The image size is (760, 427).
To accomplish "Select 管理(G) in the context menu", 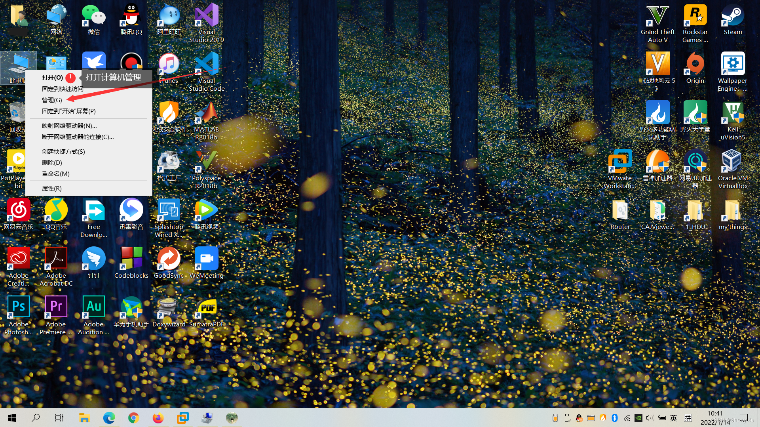I will pyautogui.click(x=52, y=100).
